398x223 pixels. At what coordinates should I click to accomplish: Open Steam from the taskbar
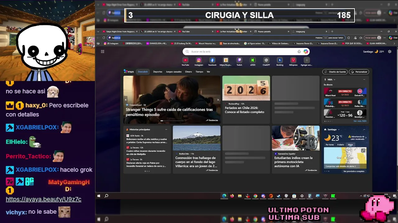pos(279,196)
